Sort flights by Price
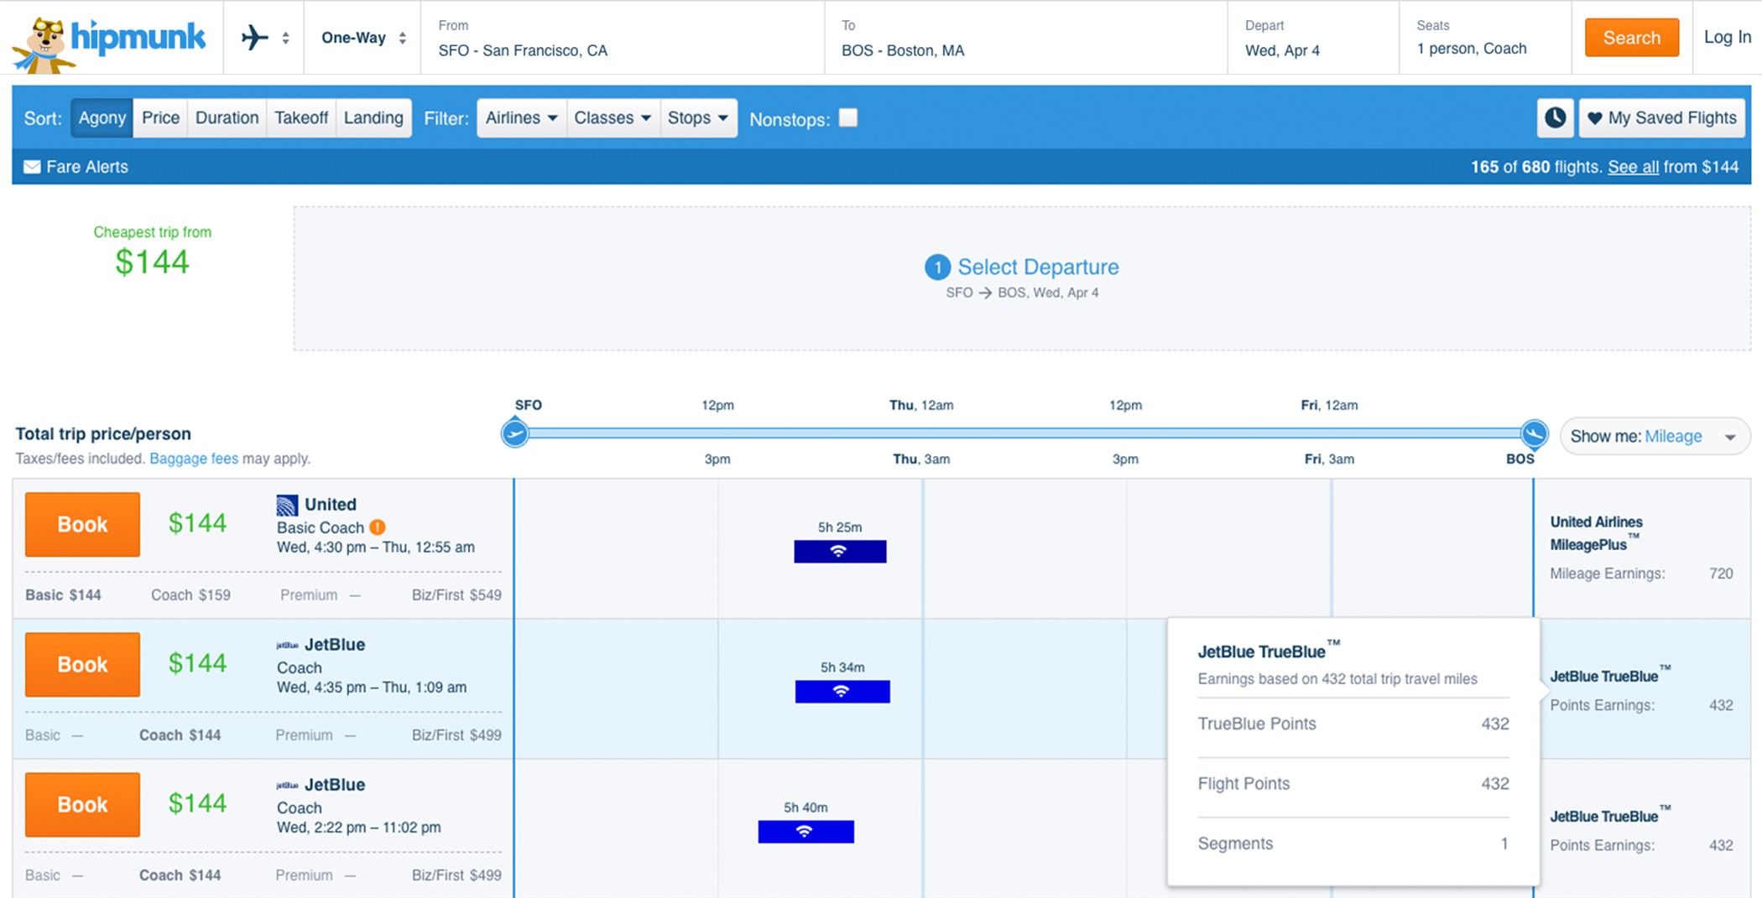This screenshot has width=1762, height=898. pos(160,118)
